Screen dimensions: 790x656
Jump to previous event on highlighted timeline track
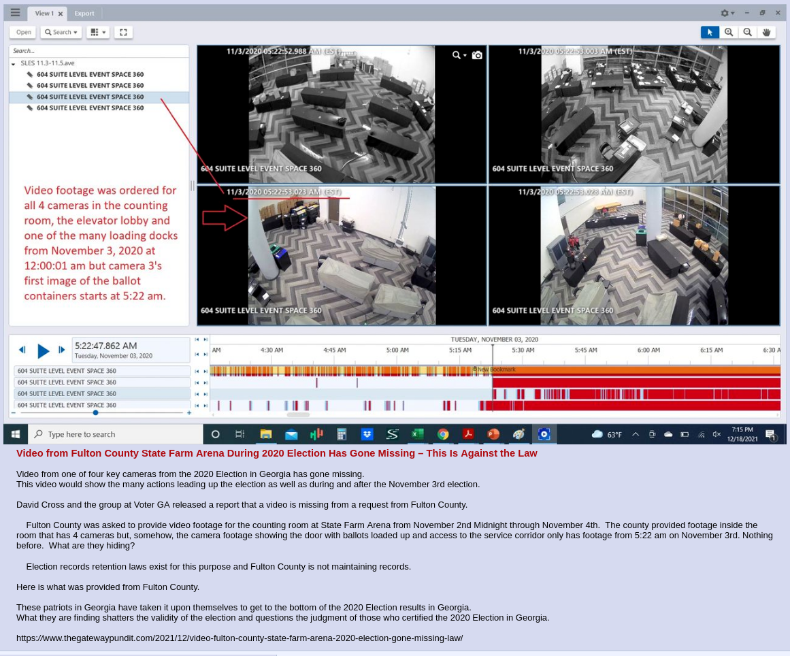(x=197, y=394)
